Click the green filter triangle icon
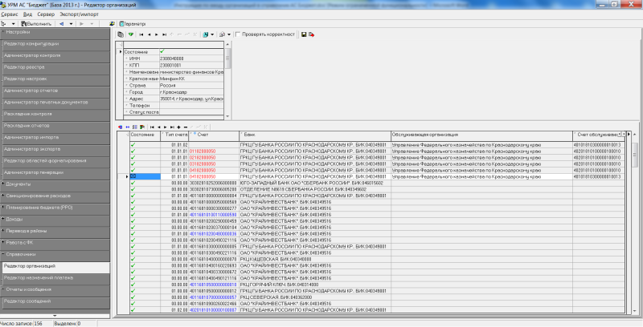This screenshot has width=643, height=327. click(x=131, y=34)
